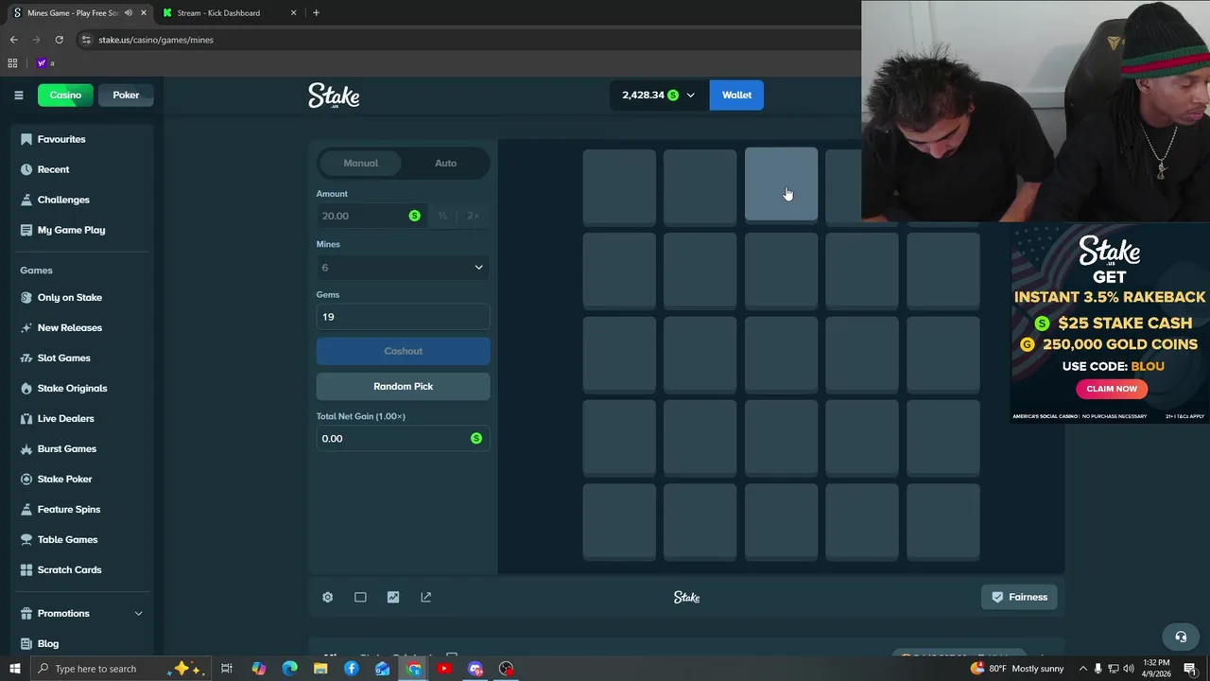
Task: Open the Fairness dialog
Action: point(1019,597)
